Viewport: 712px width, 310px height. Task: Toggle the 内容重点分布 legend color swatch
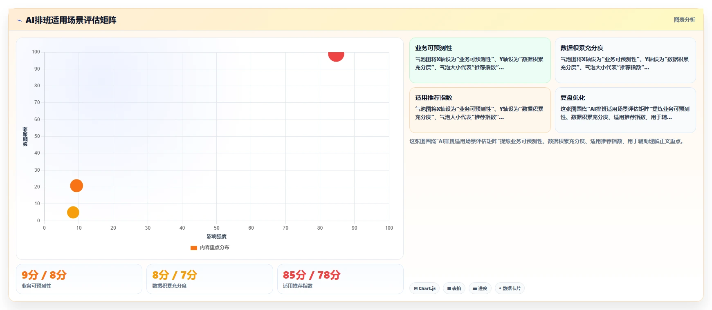coord(194,248)
